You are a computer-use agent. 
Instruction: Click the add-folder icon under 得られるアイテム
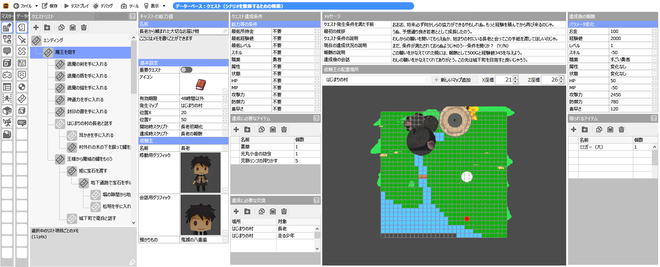(585, 129)
